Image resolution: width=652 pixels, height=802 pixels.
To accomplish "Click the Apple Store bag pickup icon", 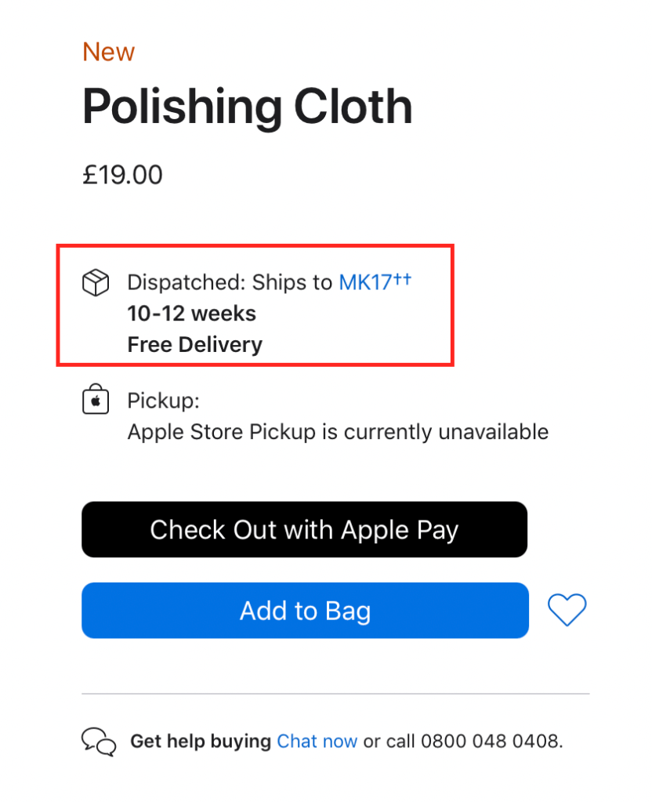I will [95, 400].
